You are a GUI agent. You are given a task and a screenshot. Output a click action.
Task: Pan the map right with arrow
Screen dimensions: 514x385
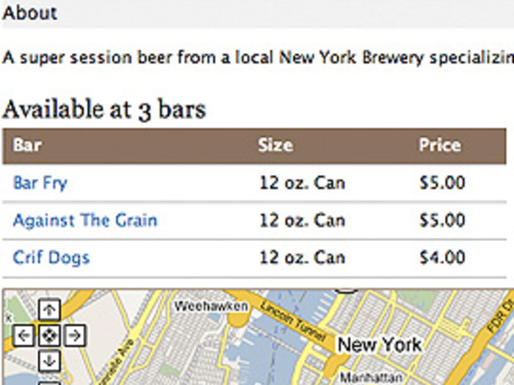(x=74, y=336)
